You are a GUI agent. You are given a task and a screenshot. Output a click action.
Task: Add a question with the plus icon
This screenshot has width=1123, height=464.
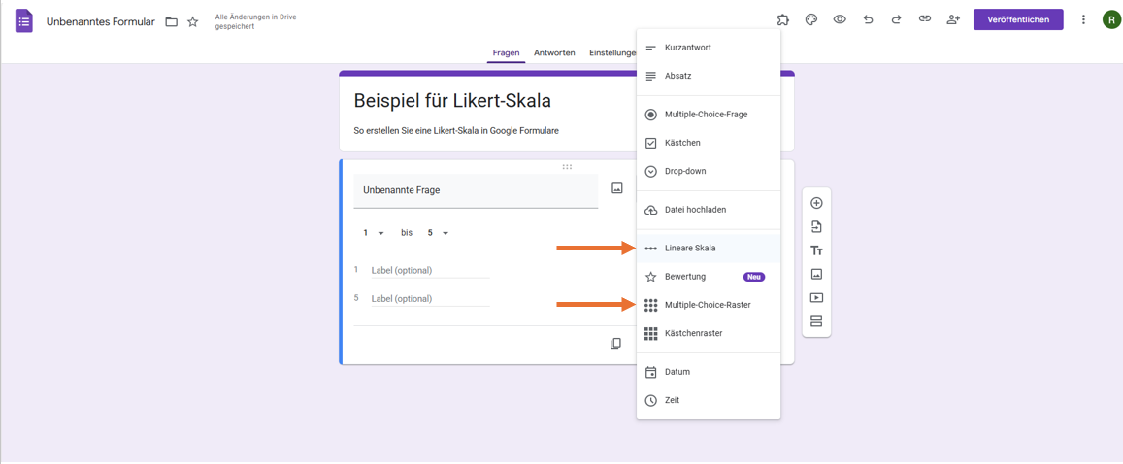coord(816,203)
